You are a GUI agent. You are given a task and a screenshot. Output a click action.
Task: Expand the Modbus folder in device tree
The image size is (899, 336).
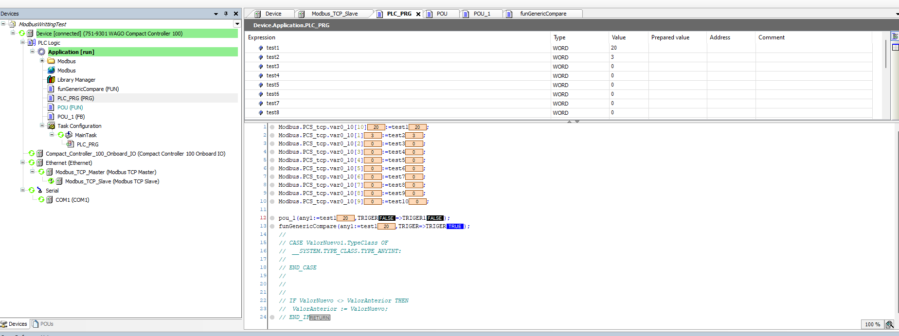[x=42, y=61]
